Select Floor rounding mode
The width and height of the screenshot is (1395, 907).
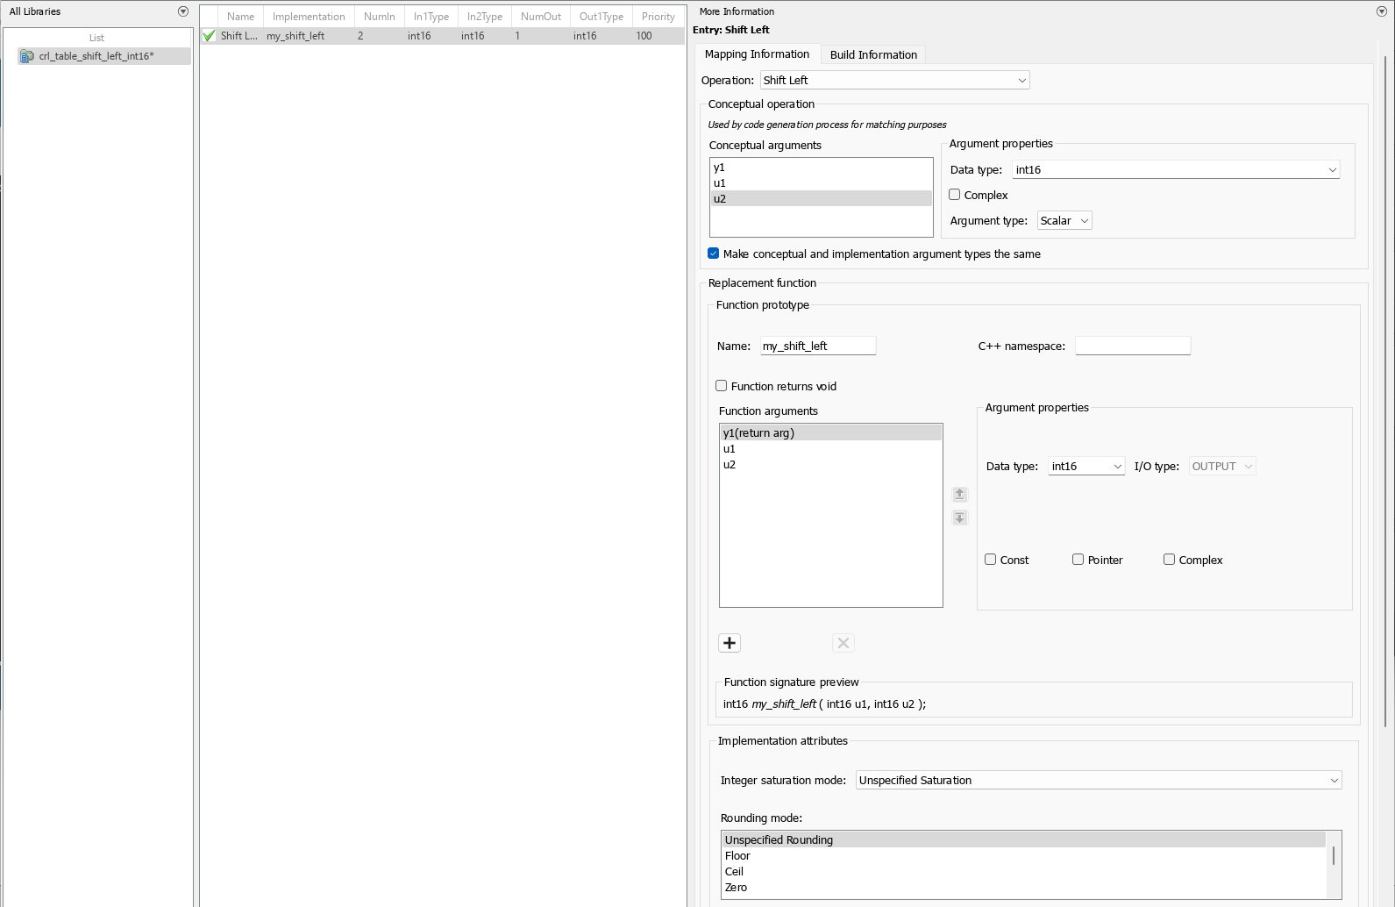tap(1024, 856)
